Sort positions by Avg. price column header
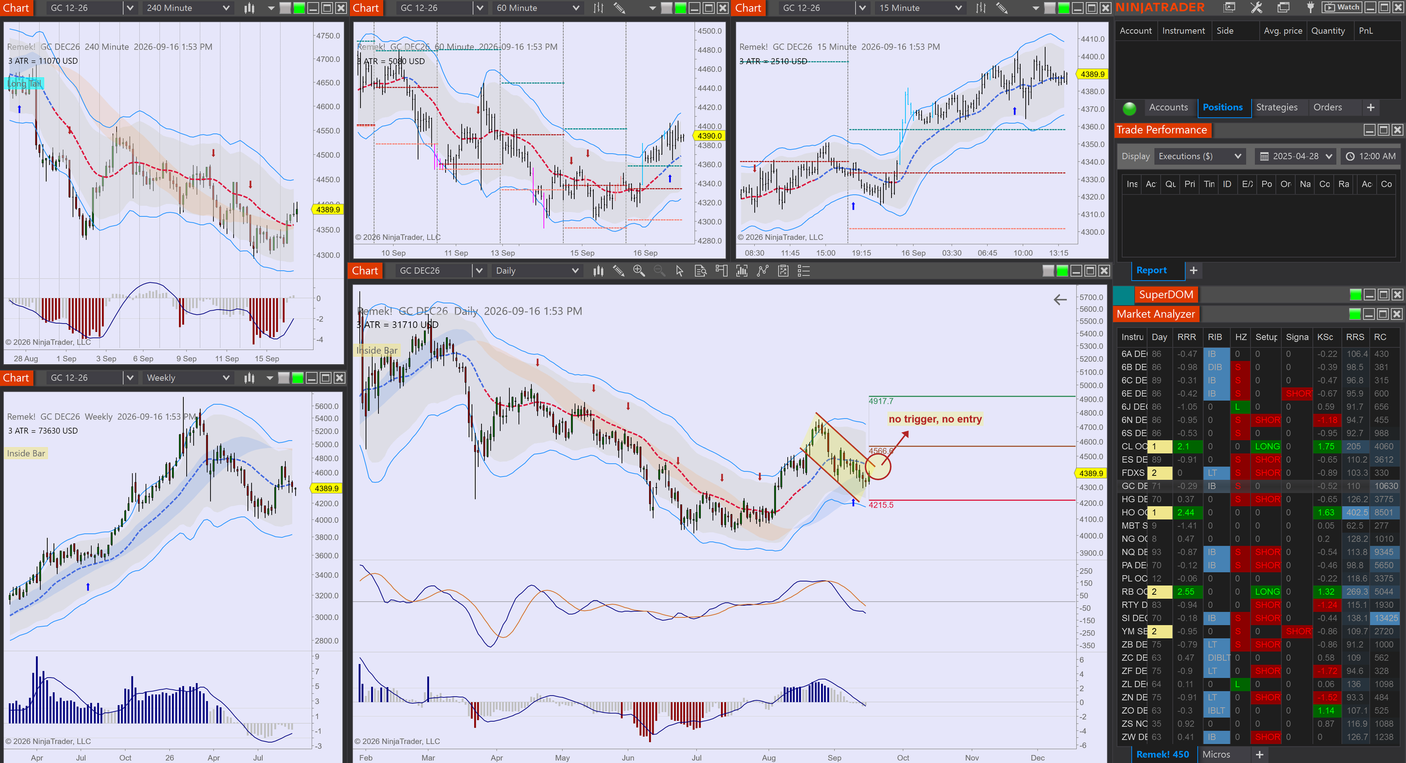 (x=1283, y=31)
